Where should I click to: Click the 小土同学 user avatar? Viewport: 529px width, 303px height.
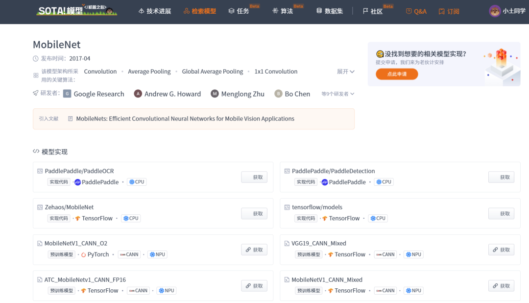point(495,11)
